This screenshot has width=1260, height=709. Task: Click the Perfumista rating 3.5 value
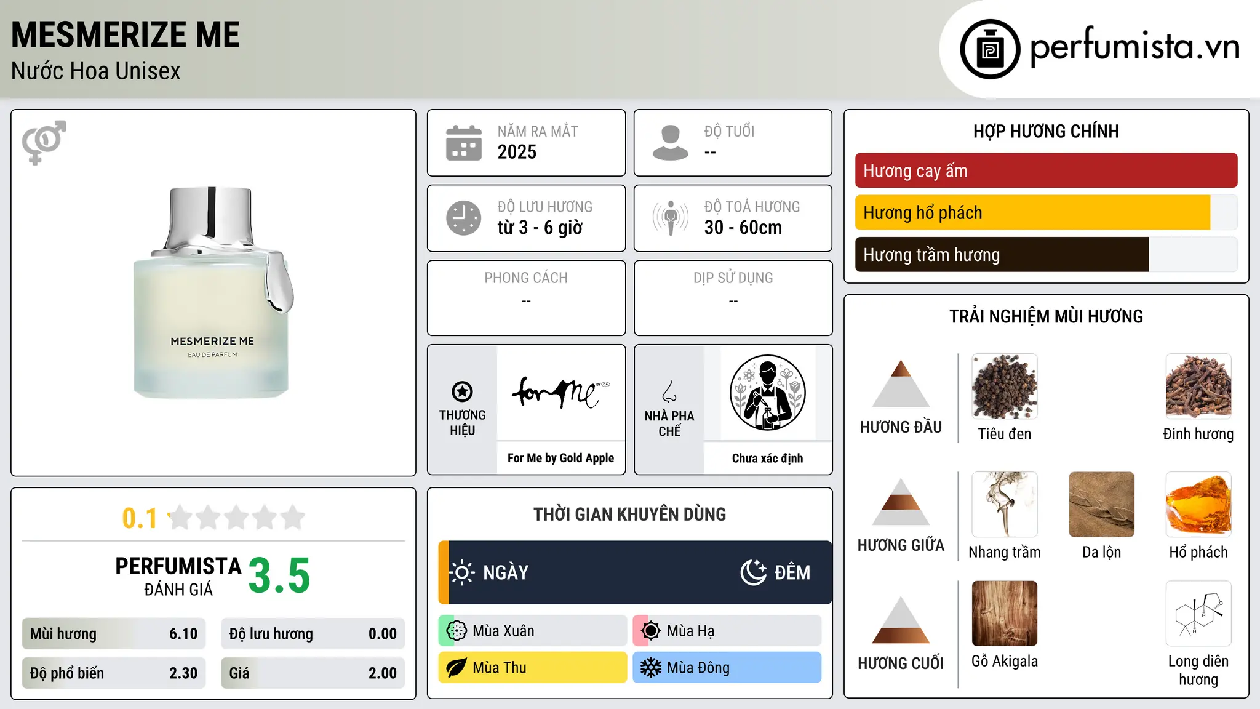279,576
